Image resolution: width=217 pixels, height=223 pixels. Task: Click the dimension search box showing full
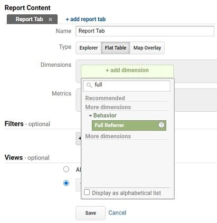point(127,86)
